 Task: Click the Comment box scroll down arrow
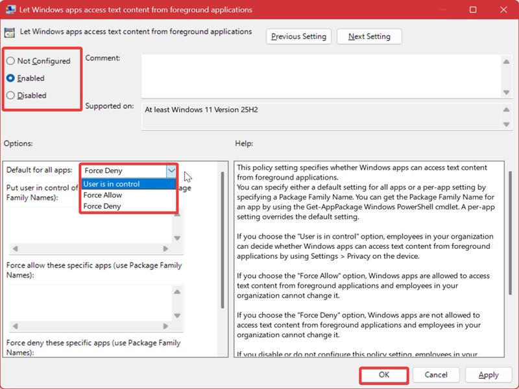[x=506, y=92]
